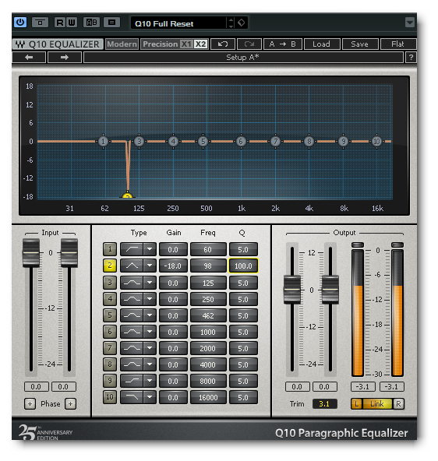Click the Load preset button
The height and width of the screenshot is (461, 438).
tap(322, 44)
